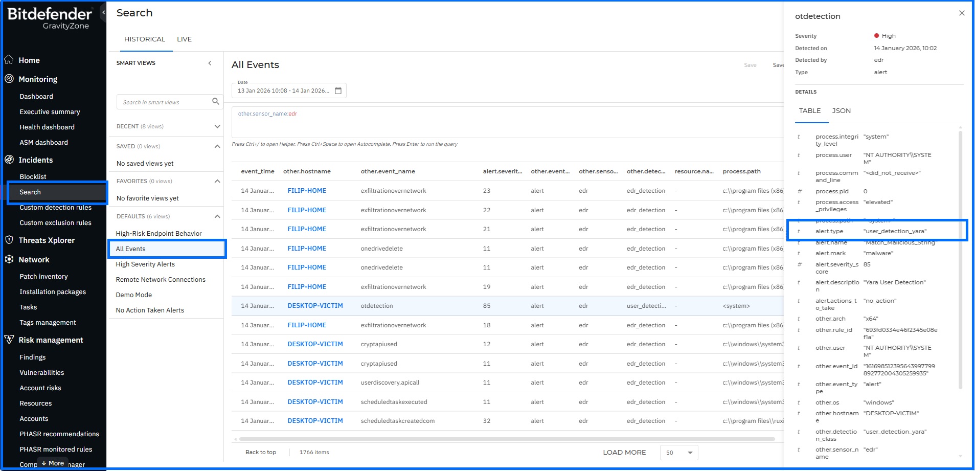Select High Severity Alerts smart view
975x471 pixels.
coord(145,264)
